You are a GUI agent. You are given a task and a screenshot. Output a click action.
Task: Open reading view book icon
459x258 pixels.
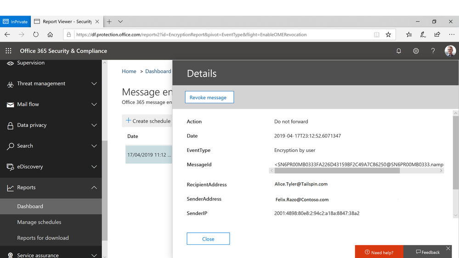pos(377,34)
